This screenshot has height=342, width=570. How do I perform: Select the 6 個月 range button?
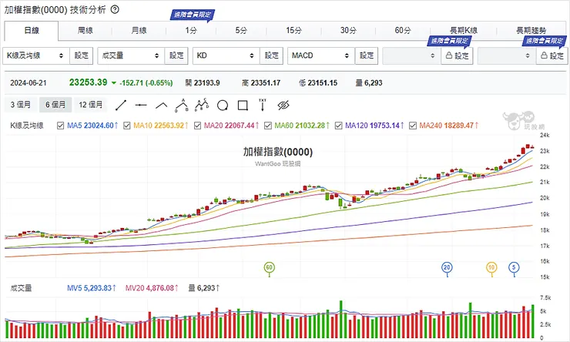55,105
